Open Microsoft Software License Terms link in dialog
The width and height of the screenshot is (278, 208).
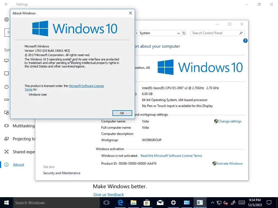click(86, 86)
